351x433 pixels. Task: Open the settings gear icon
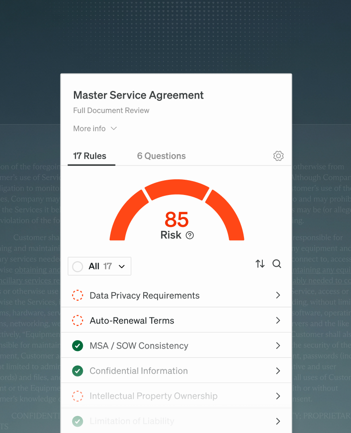pos(278,156)
